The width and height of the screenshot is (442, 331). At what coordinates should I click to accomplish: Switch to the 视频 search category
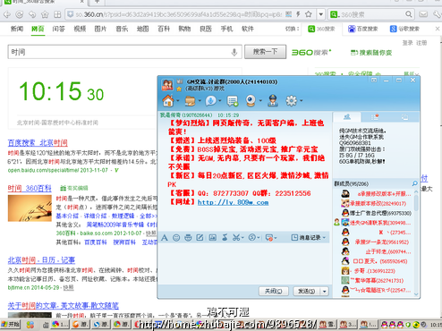80,29
